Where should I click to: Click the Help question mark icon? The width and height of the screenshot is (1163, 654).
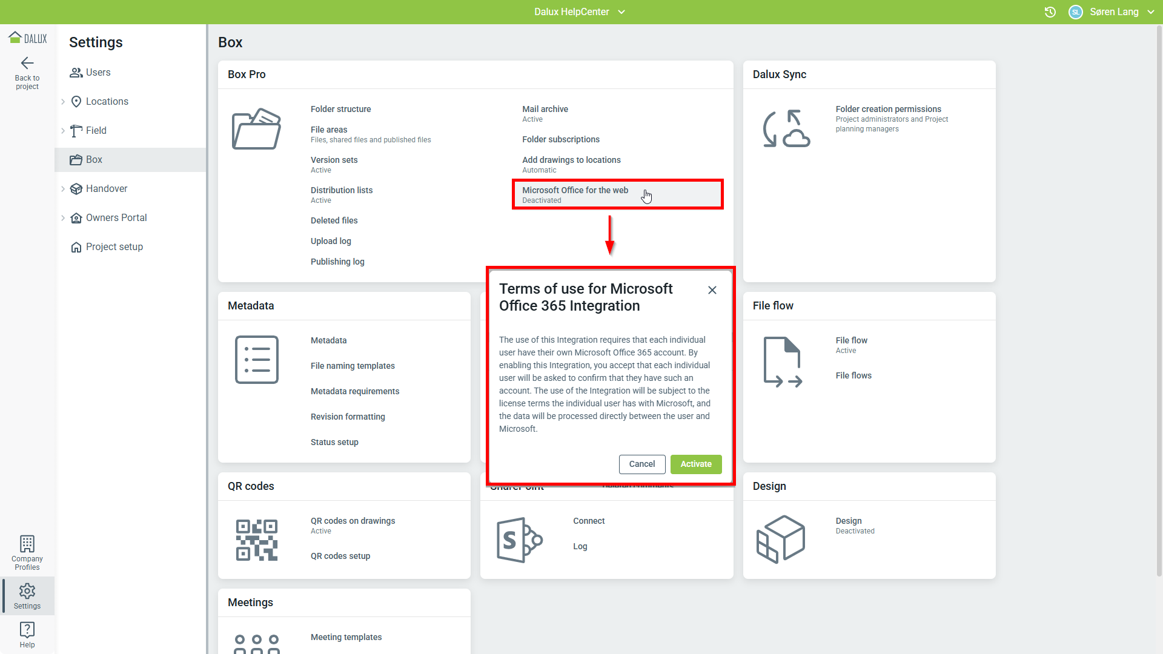(27, 630)
